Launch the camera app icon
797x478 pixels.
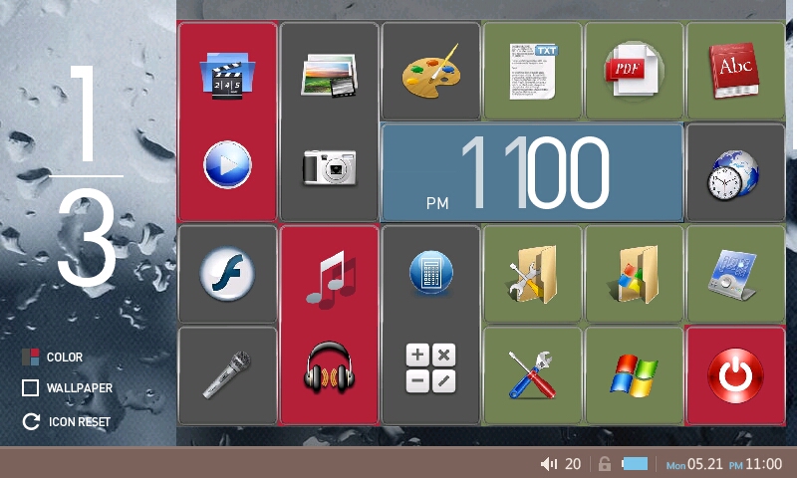(x=329, y=167)
